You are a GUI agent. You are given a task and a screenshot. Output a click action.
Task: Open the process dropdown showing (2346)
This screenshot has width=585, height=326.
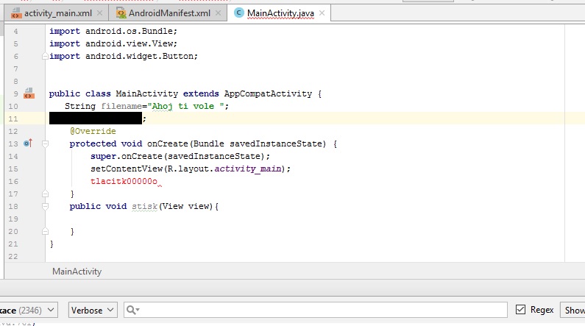(29, 310)
